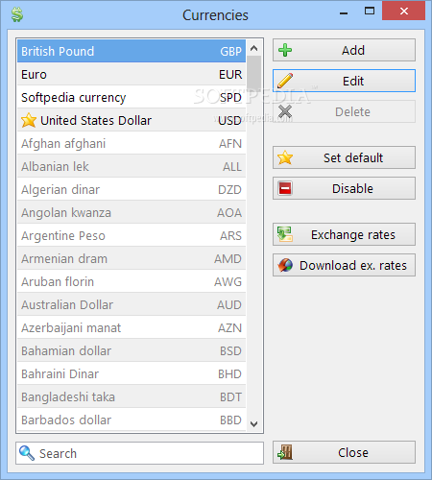
Task: Add a new currency
Action: [344, 50]
